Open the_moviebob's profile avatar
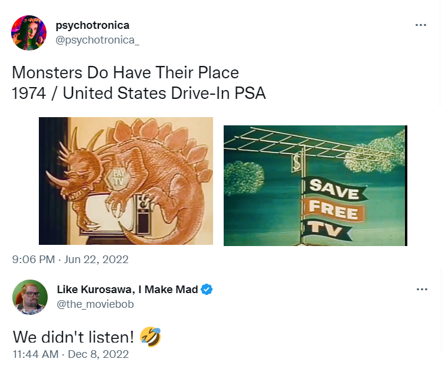Image resolution: width=445 pixels, height=372 pixels. tap(30, 297)
